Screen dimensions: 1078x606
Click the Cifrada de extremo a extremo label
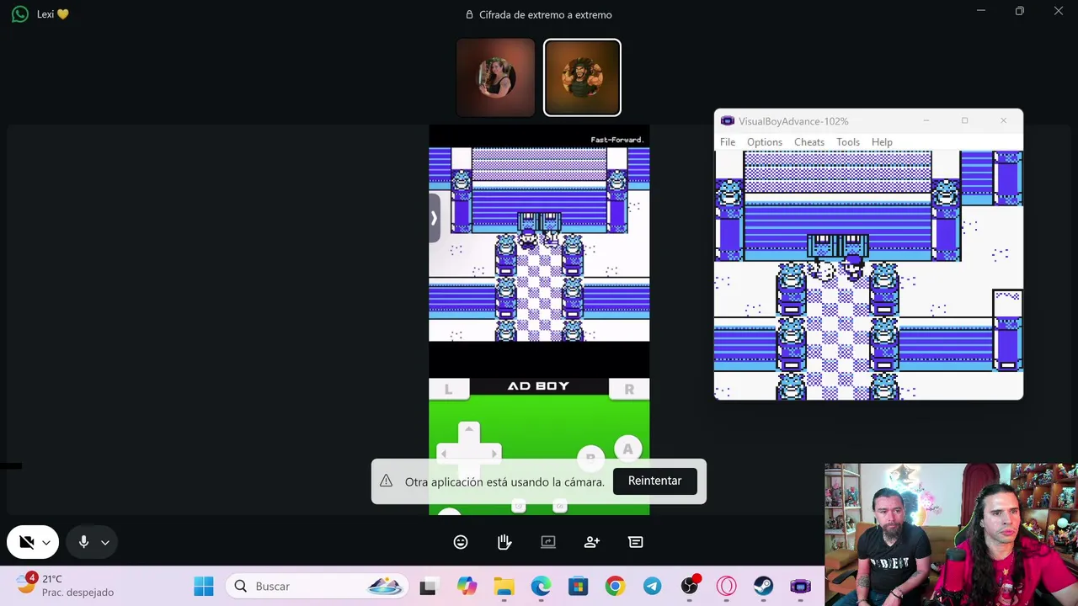pos(545,14)
